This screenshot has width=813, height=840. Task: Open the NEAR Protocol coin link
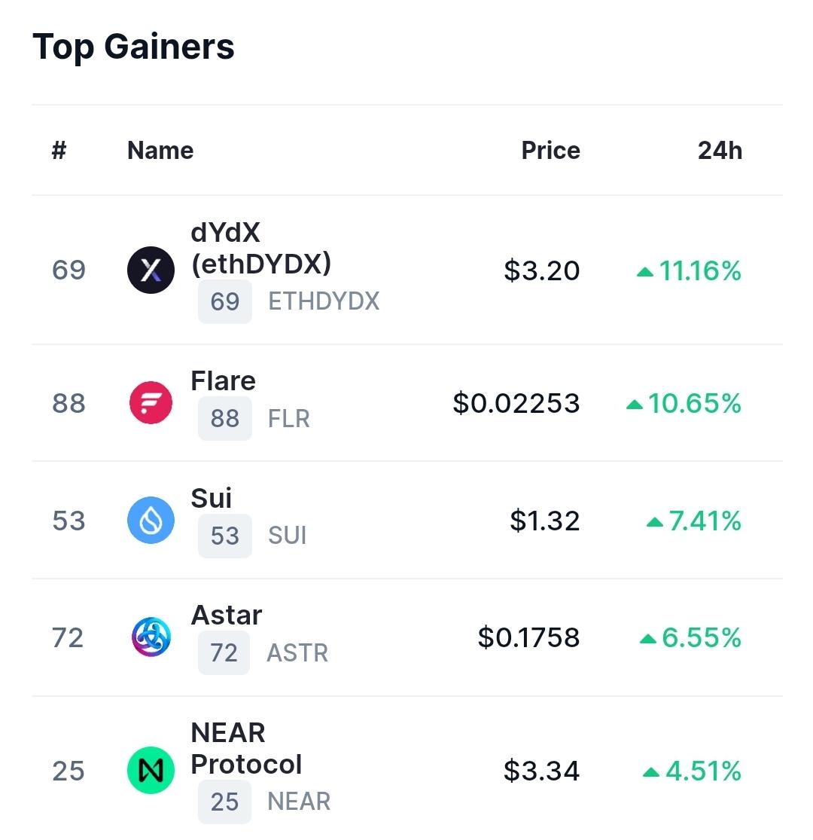pos(246,748)
